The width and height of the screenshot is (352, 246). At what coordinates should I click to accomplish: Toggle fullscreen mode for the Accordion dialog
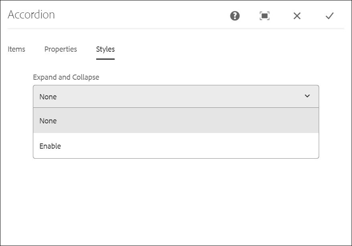point(265,16)
